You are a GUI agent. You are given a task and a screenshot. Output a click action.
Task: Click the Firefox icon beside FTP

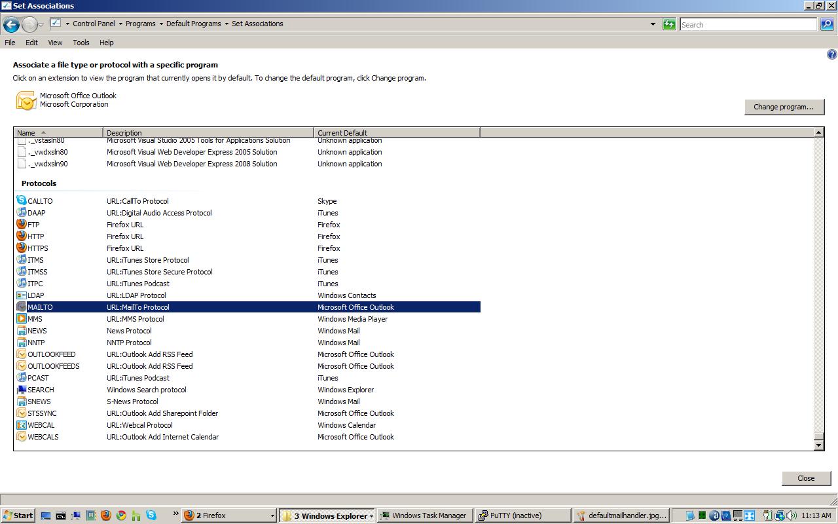pyautogui.click(x=22, y=224)
